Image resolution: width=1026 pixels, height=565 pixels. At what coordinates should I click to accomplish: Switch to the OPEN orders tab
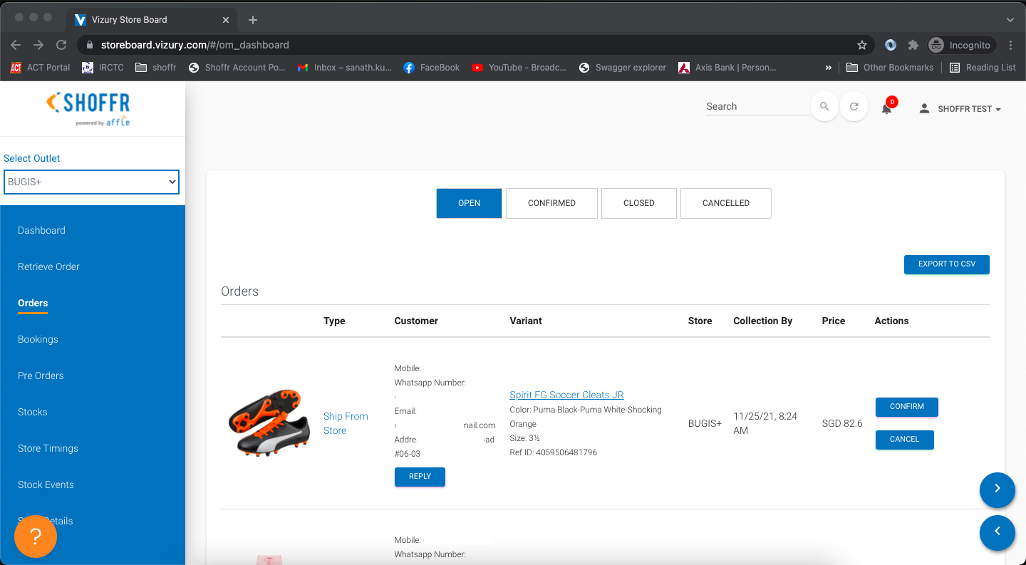[469, 203]
